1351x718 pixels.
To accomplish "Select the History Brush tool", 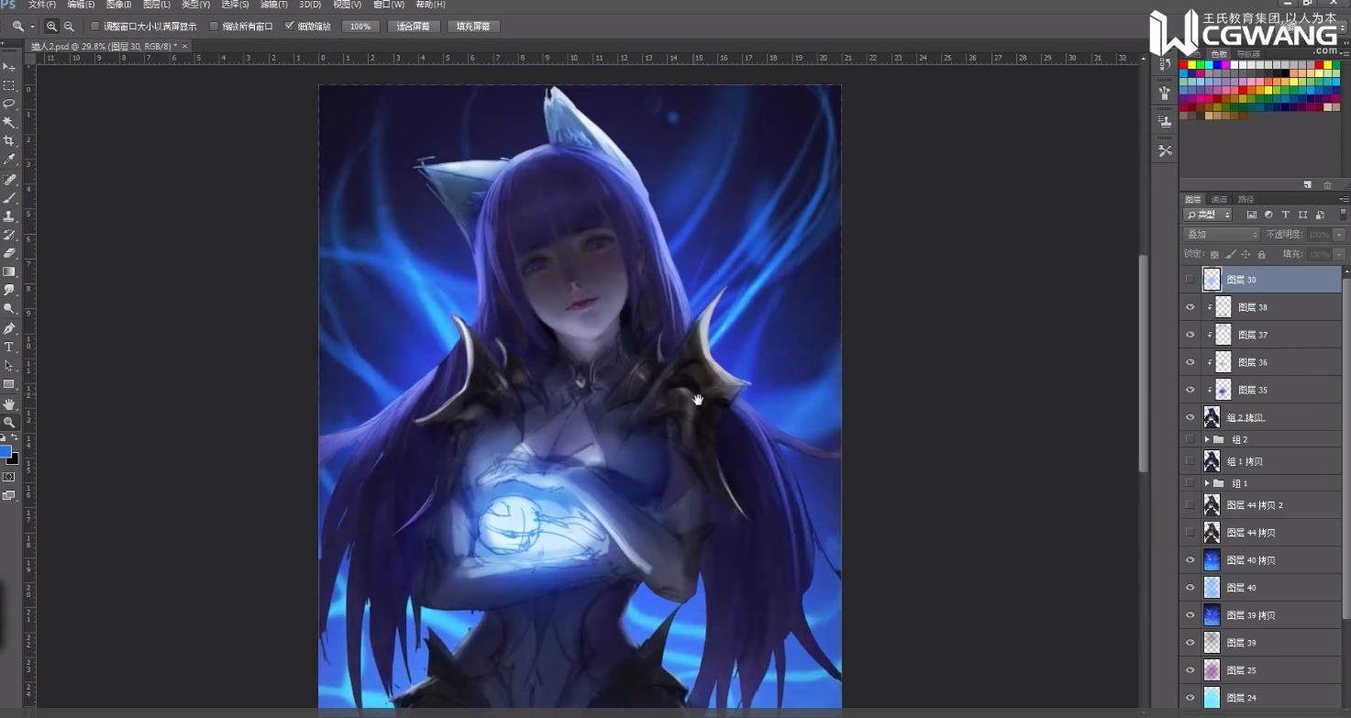I will (9, 235).
